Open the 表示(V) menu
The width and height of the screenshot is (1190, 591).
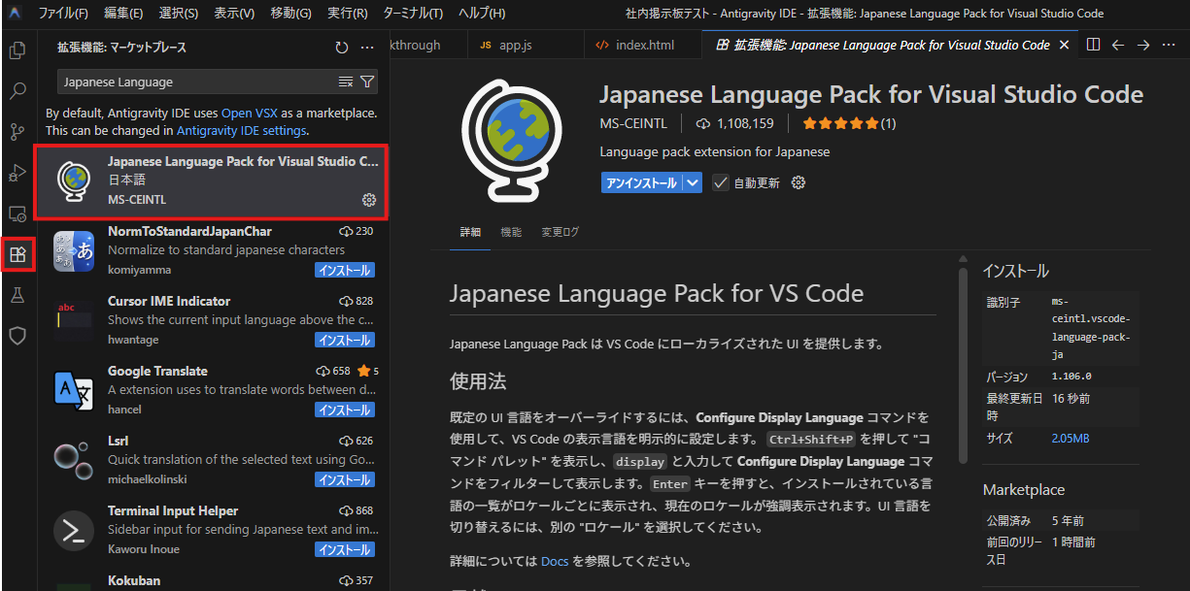pos(234,14)
